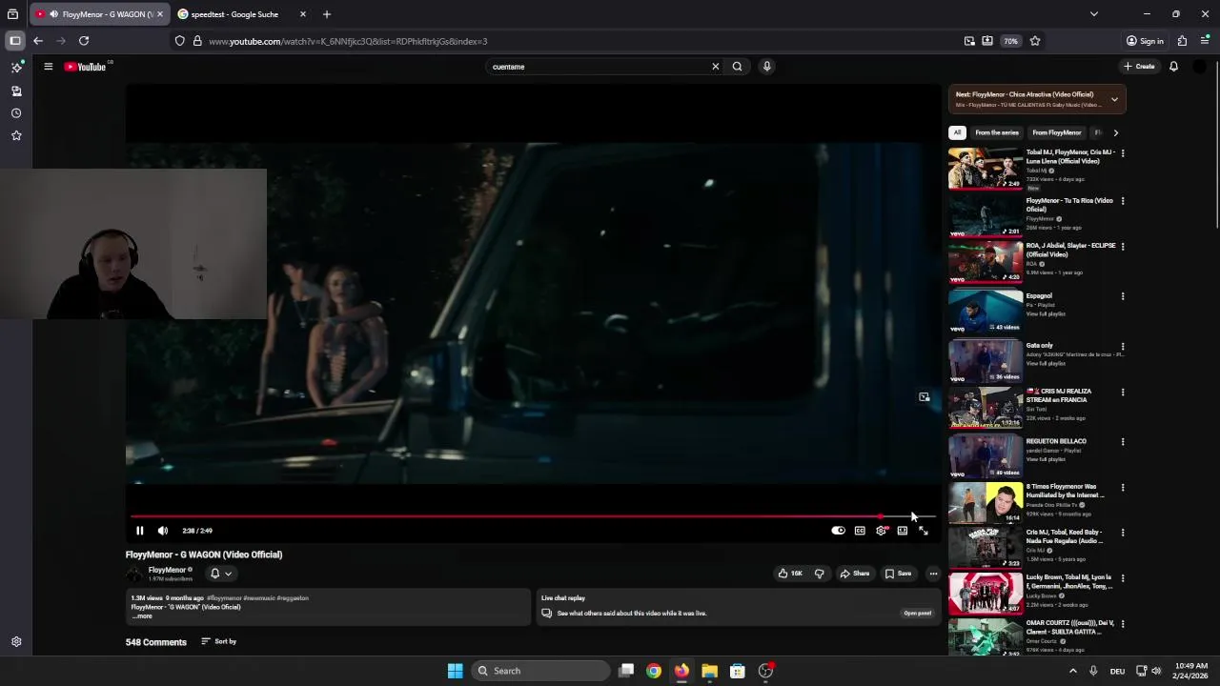This screenshot has height=686, width=1220.
Task: Open YouTube notifications bell in header
Action: click(x=1173, y=67)
